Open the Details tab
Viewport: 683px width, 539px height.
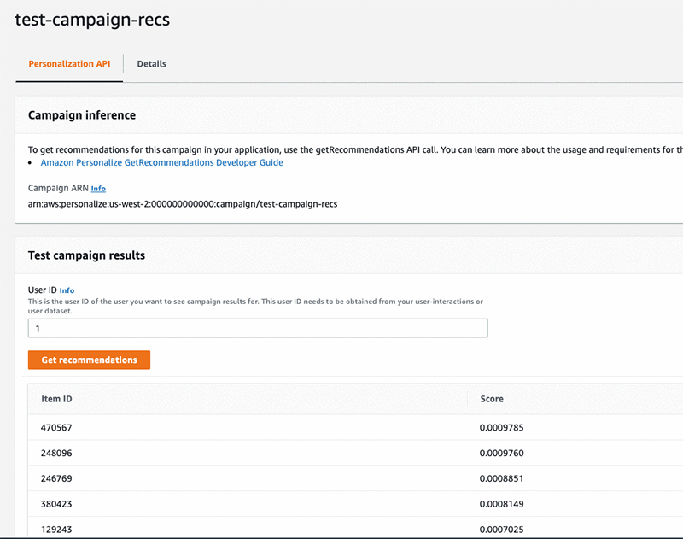pyautogui.click(x=152, y=64)
